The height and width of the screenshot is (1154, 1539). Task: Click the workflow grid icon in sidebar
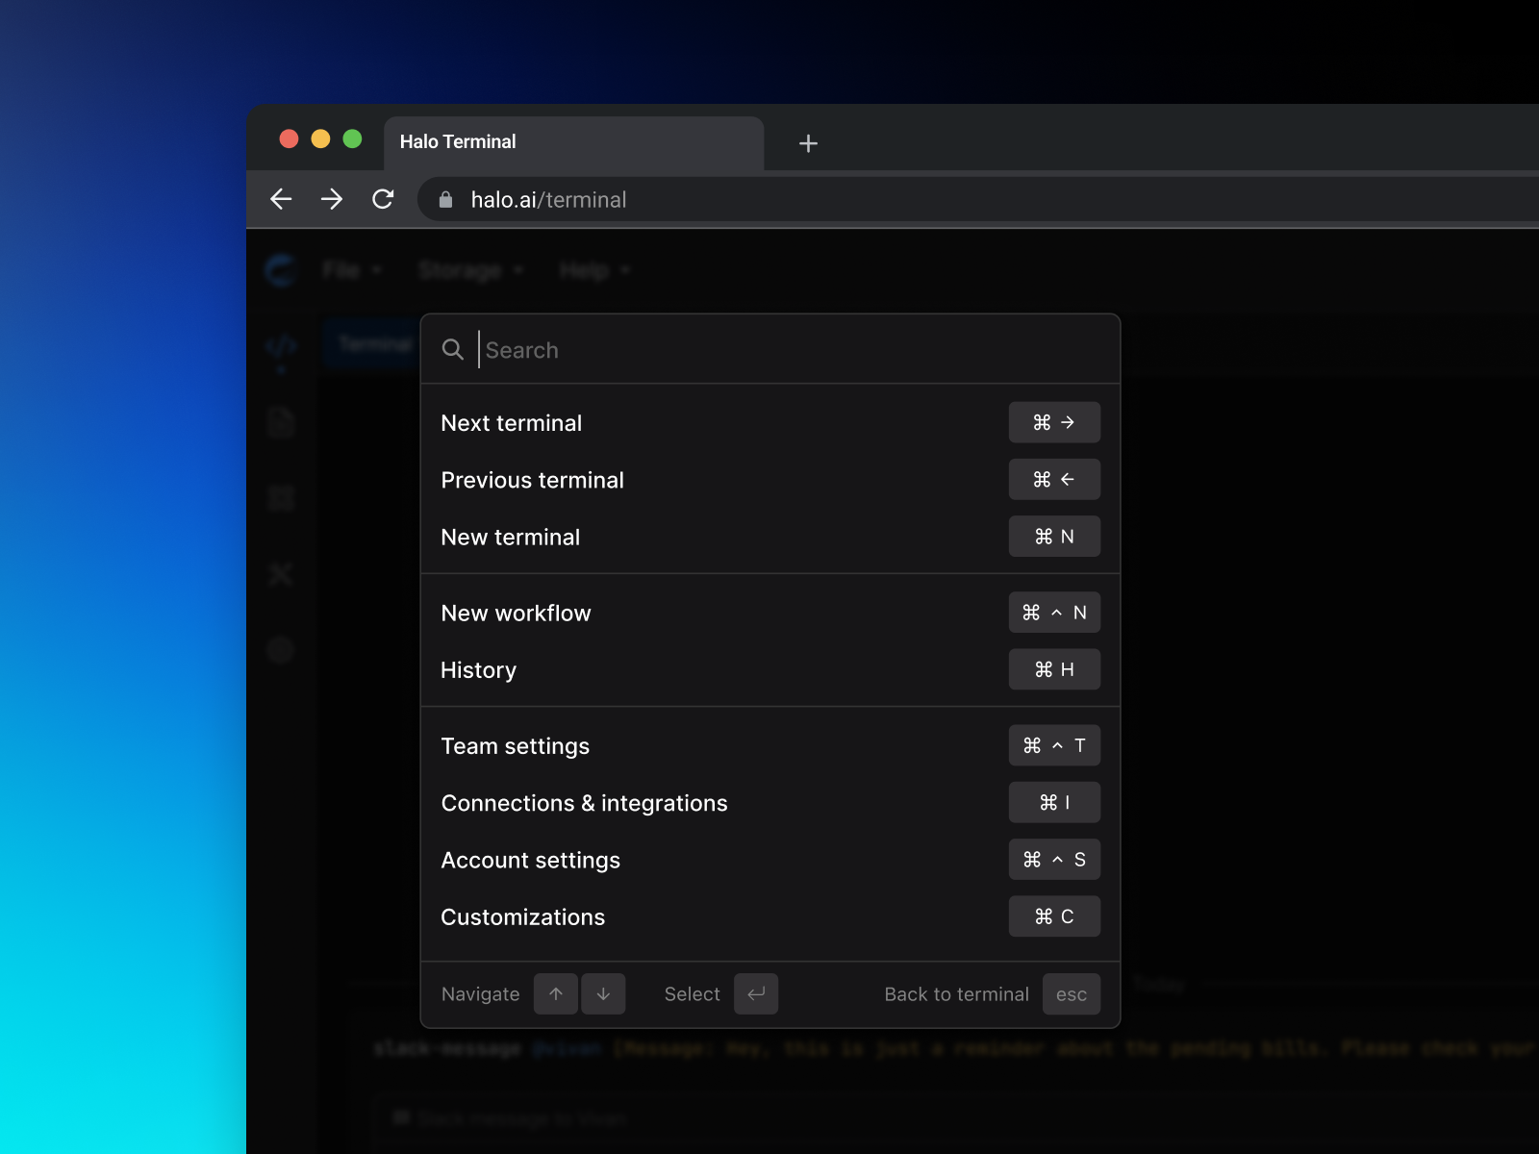[x=280, y=497]
